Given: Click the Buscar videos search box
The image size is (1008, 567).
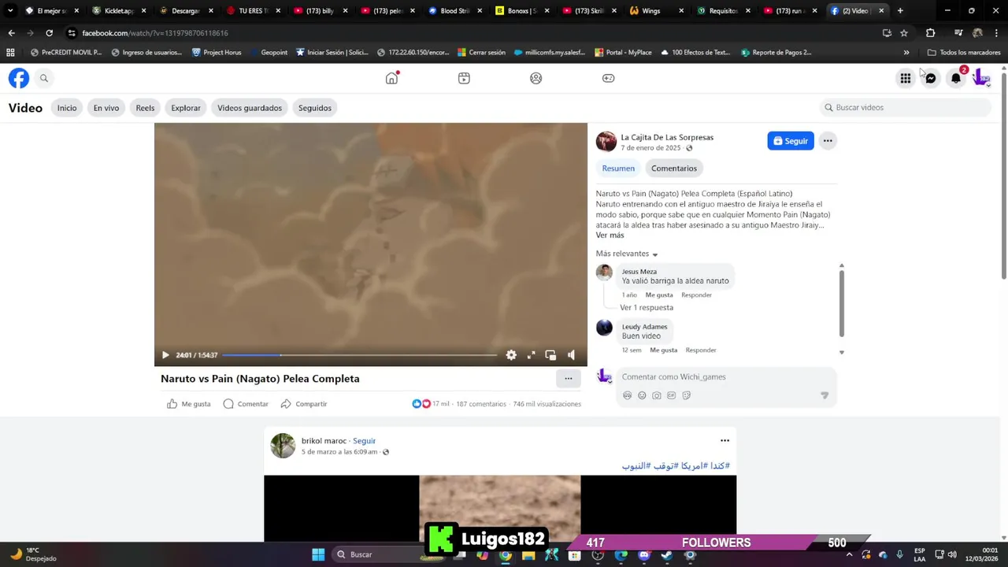Looking at the screenshot, I should coord(905,108).
